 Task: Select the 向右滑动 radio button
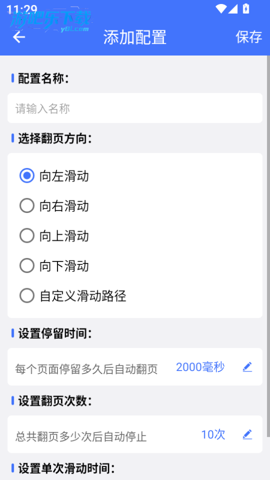pyautogui.click(x=27, y=206)
